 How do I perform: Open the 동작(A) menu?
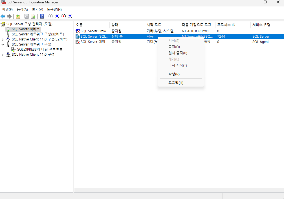coord(22,9)
